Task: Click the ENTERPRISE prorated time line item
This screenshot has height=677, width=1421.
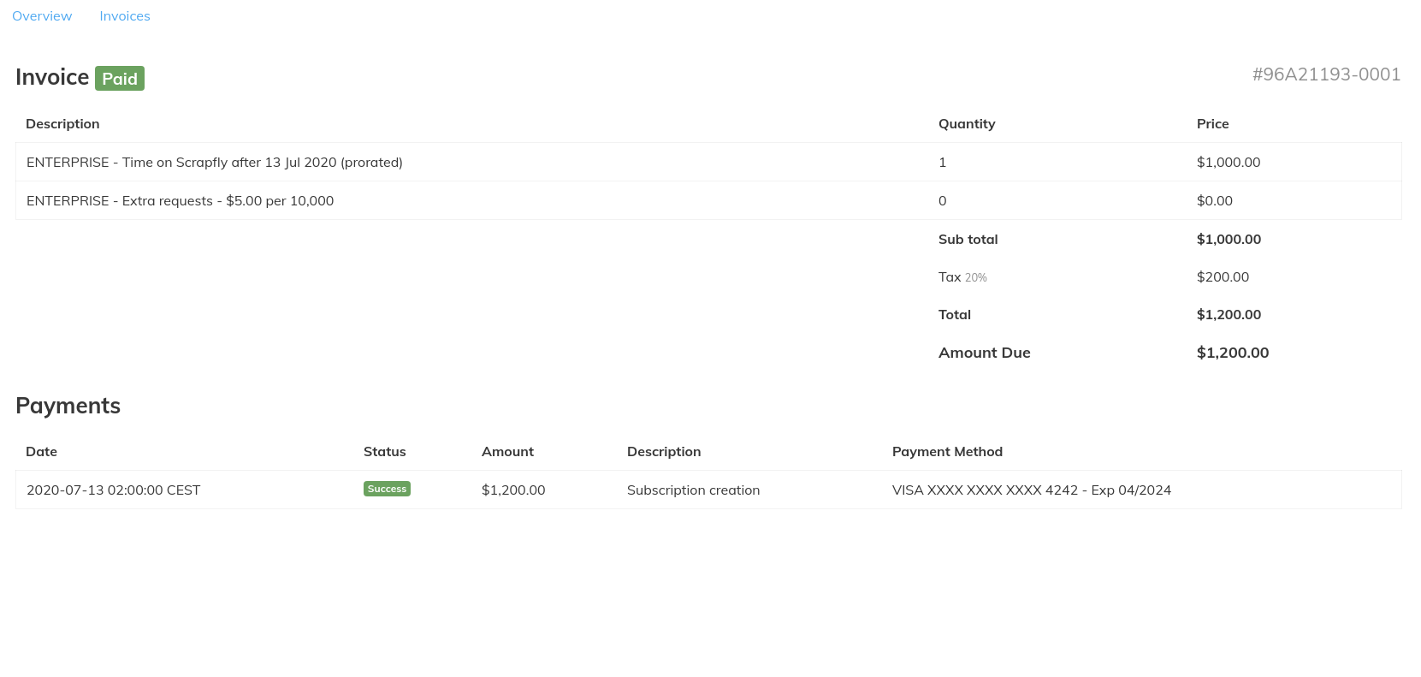Action: [x=215, y=163]
